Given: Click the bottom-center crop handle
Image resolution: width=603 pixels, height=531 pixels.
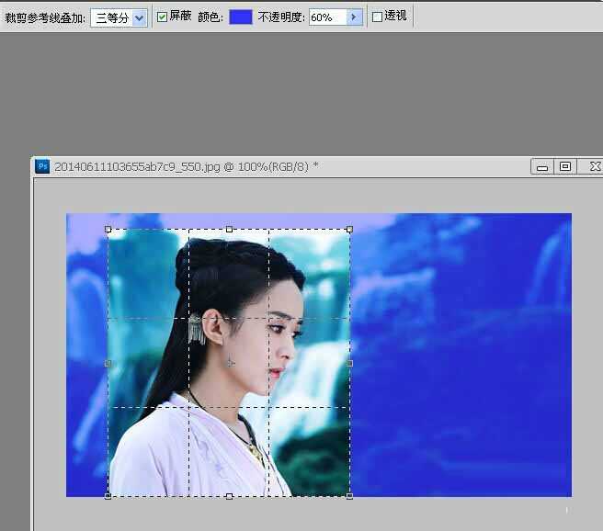Looking at the screenshot, I should tap(229, 496).
